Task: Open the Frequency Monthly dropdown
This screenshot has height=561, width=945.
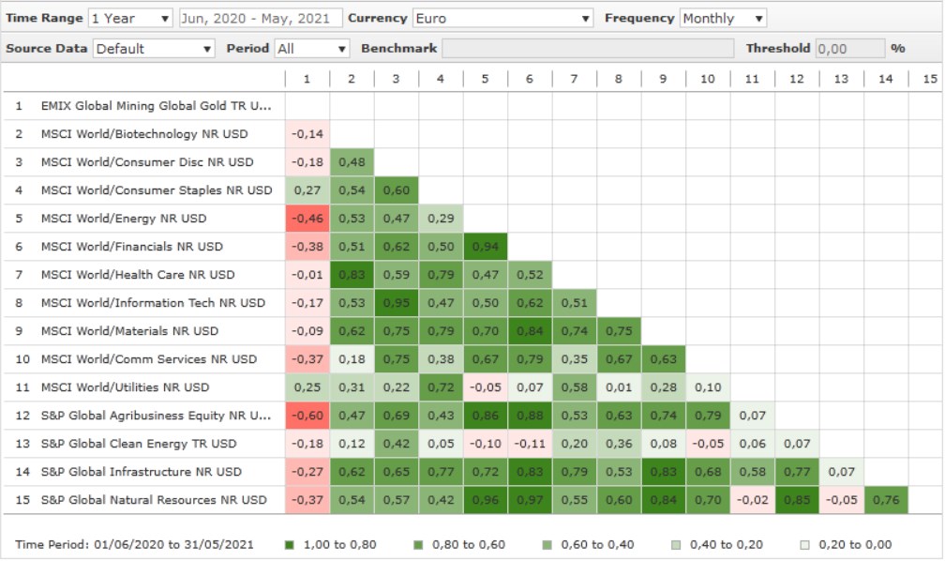Action: tap(723, 19)
